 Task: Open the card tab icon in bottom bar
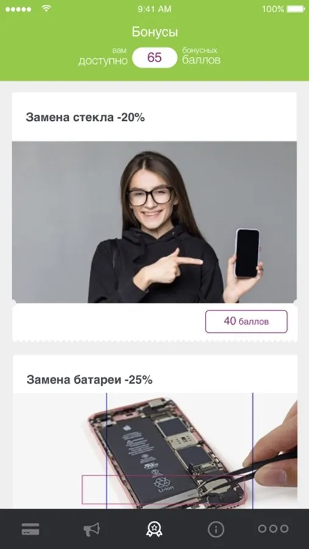(x=30, y=529)
